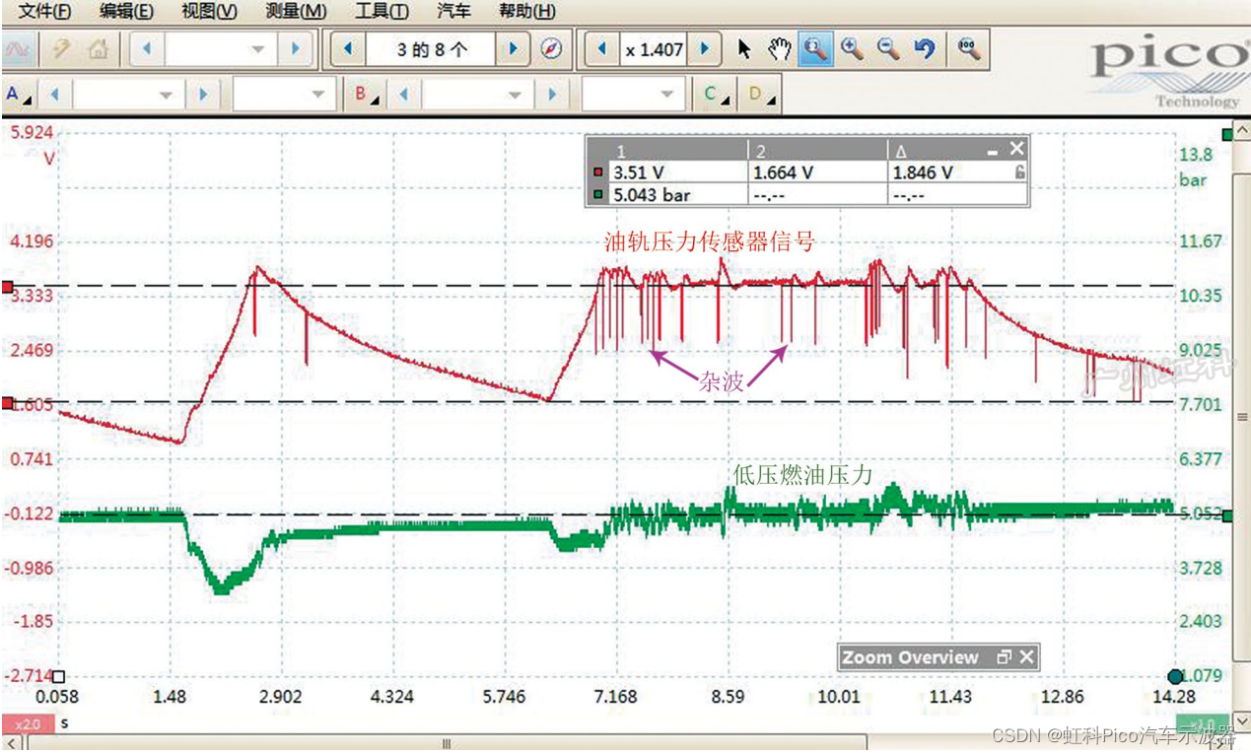
Task: Click the 1.846 V delta cell
Action: click(x=949, y=171)
